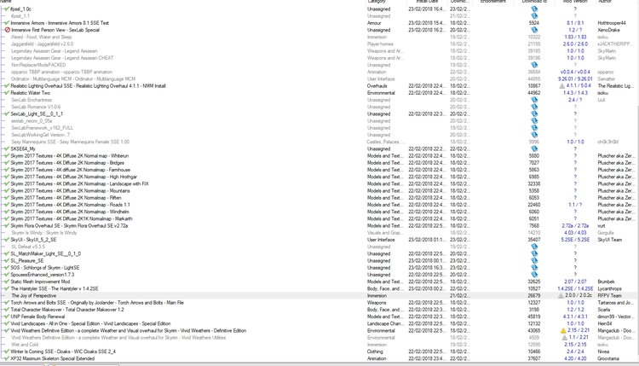Screen dimensions: 639x366
Task: Select the Legendary Assassin Gear - Legend Assassin CHEAT row
Action: [62, 58]
